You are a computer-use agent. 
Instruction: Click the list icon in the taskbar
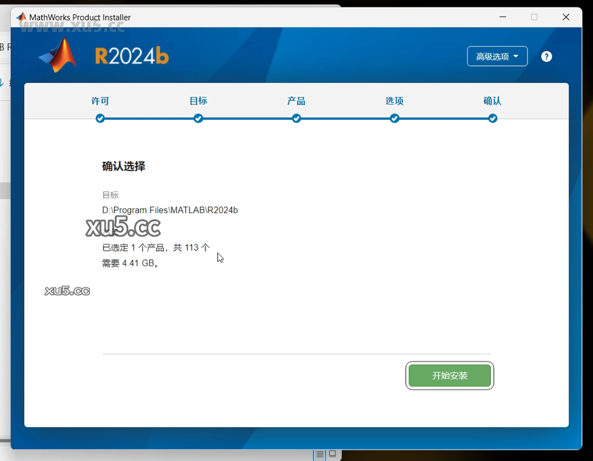click(x=319, y=454)
